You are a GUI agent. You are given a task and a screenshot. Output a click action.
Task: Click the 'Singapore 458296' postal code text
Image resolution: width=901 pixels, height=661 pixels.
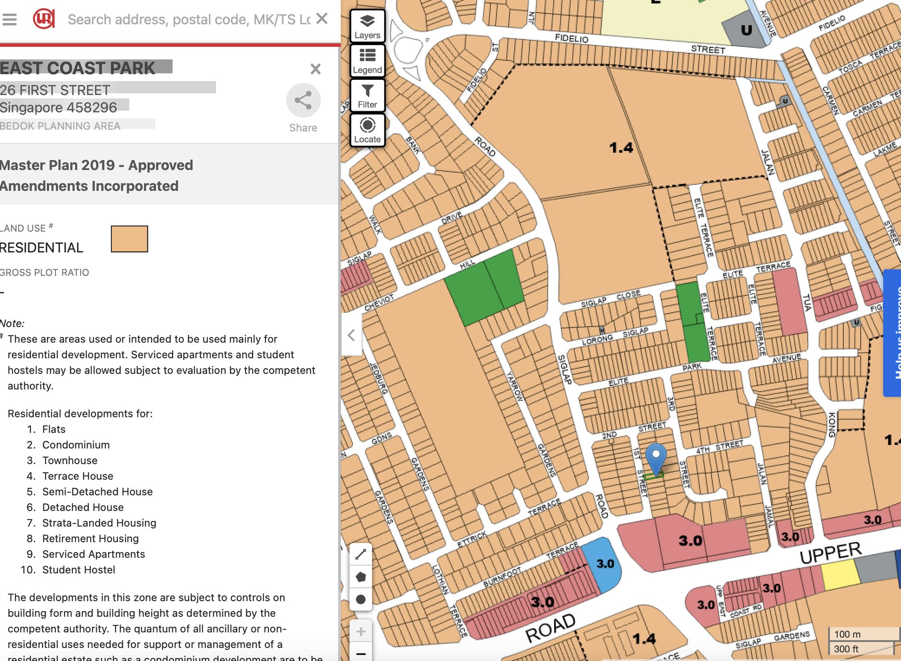(x=58, y=107)
